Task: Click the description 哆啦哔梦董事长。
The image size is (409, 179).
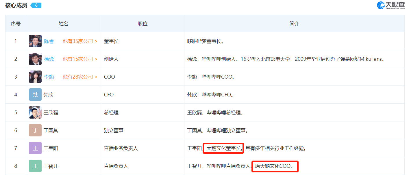Action: [x=206, y=41]
